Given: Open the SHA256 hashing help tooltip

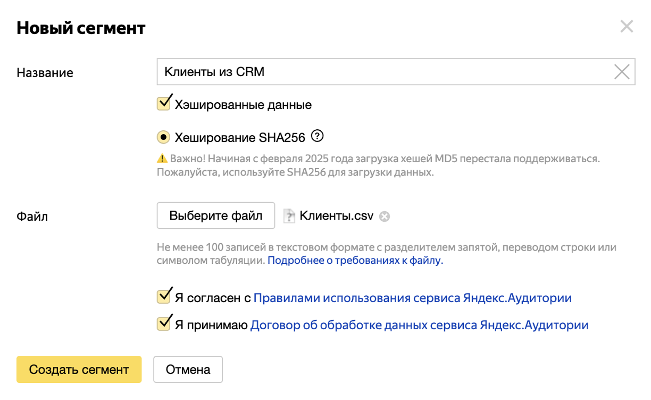Looking at the screenshot, I should (318, 137).
